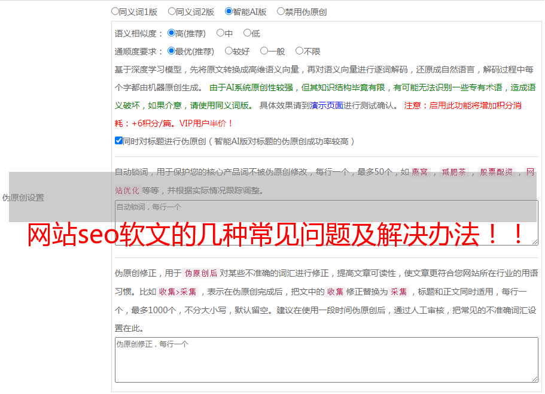The height and width of the screenshot is (394, 545).
Task: Set 通顺度要求 to 不限
Action: [299, 51]
